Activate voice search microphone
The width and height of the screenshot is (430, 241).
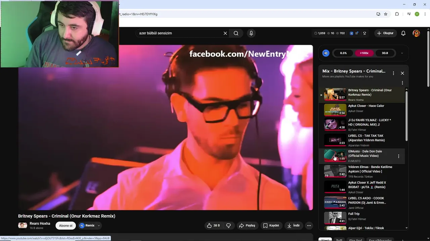click(x=251, y=33)
